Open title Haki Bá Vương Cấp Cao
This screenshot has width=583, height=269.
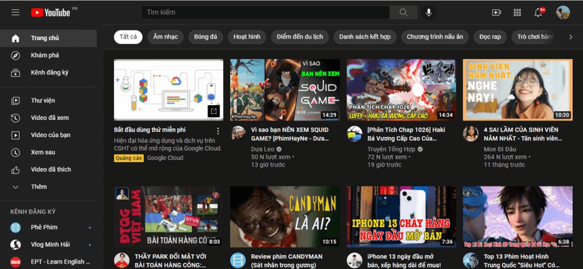tap(406, 134)
